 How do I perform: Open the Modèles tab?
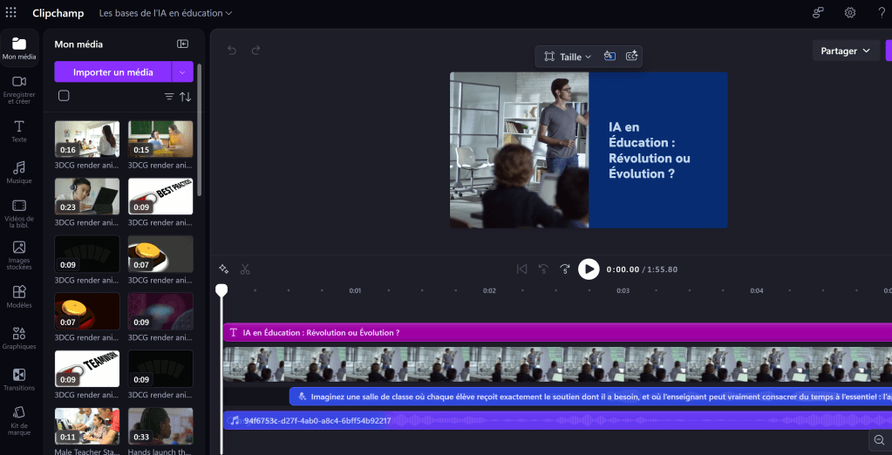click(18, 296)
